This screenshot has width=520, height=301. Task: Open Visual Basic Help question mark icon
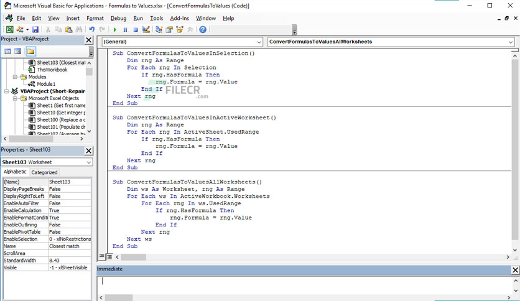coord(203,29)
